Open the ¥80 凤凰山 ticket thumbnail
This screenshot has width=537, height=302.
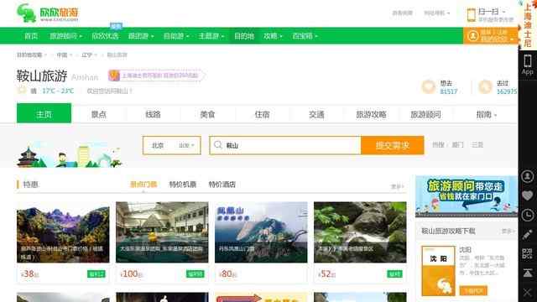[x=261, y=232]
